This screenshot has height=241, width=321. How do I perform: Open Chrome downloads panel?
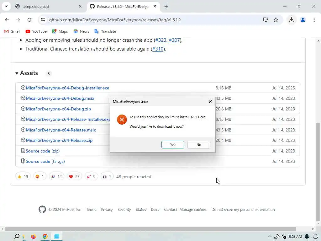tap(291, 20)
